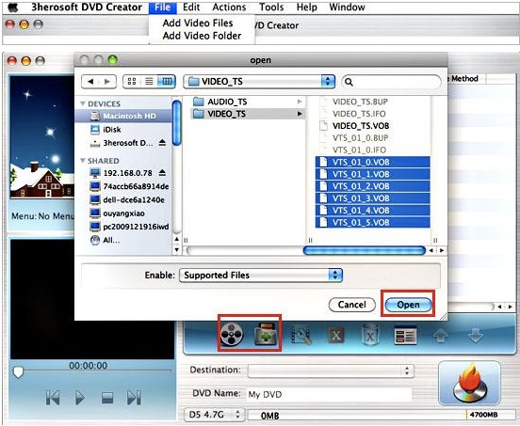The image size is (520, 426).
Task: Open the Tools menu
Action: pyautogui.click(x=271, y=8)
